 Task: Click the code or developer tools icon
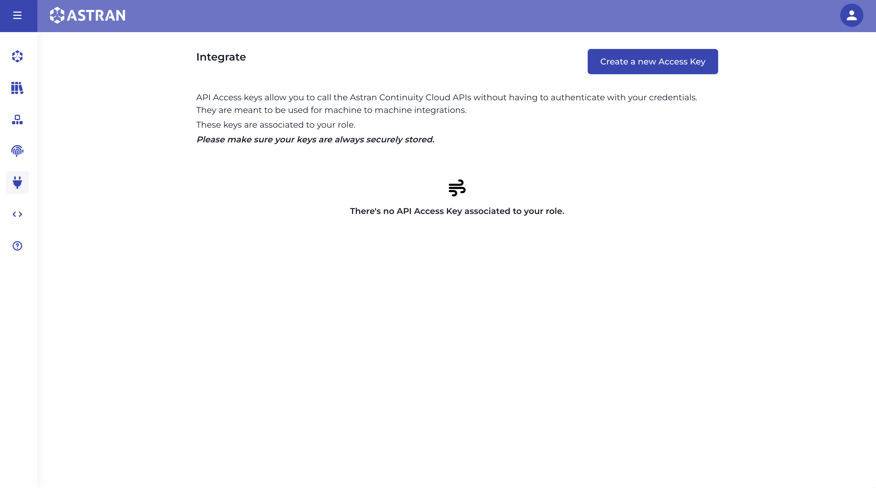click(17, 214)
